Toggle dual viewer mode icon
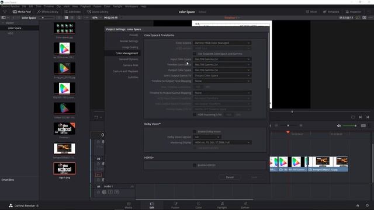 point(364,17)
